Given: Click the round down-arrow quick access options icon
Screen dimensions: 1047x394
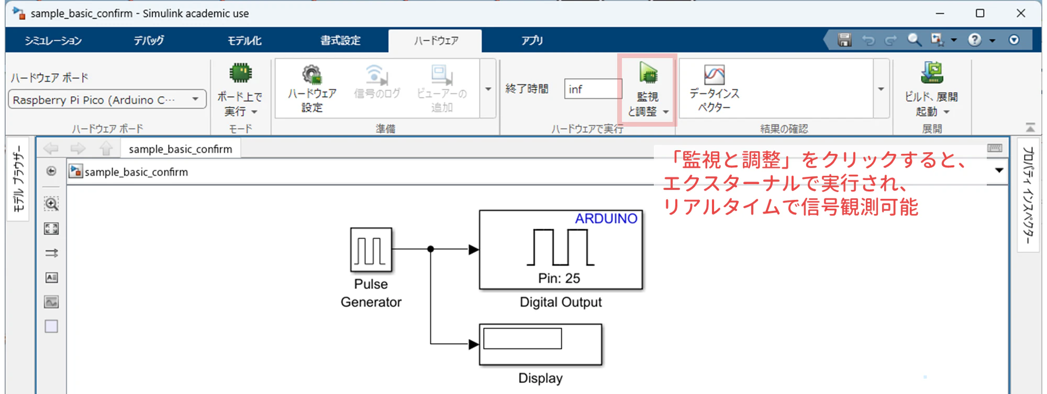Looking at the screenshot, I should 1014,40.
